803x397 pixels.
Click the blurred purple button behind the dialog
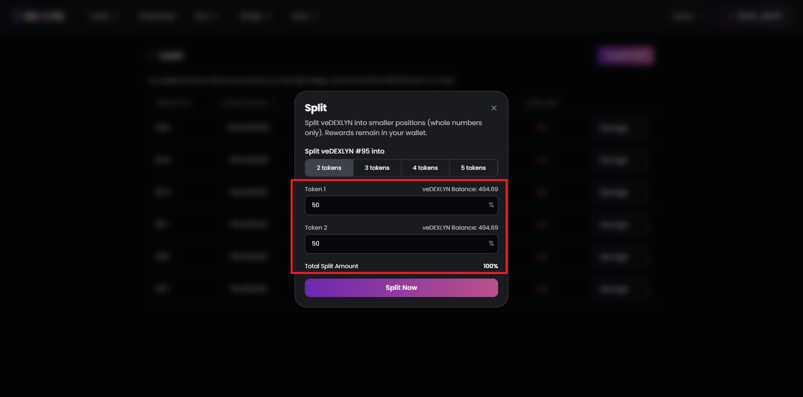coord(625,55)
